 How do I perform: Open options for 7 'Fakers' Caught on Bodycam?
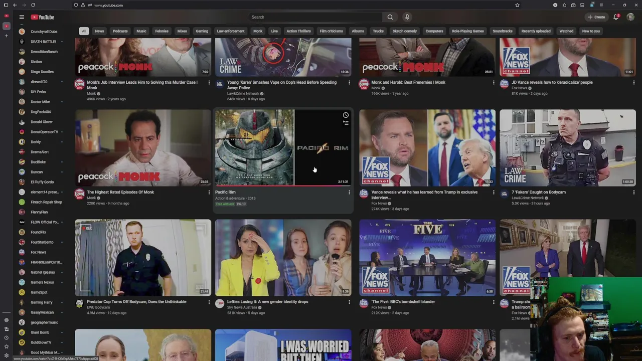coord(633,192)
